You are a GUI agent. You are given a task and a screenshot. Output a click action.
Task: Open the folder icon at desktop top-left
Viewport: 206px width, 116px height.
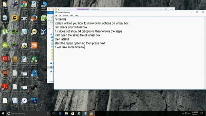[5, 5]
